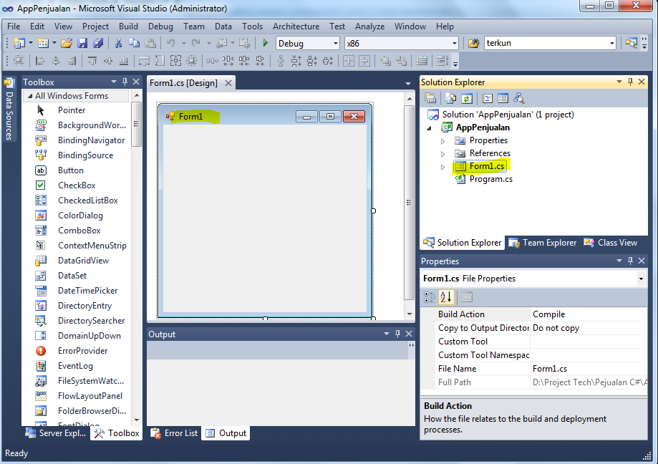Open Properties object selector dropdown
This screenshot has width=658, height=464.
pyautogui.click(x=641, y=279)
